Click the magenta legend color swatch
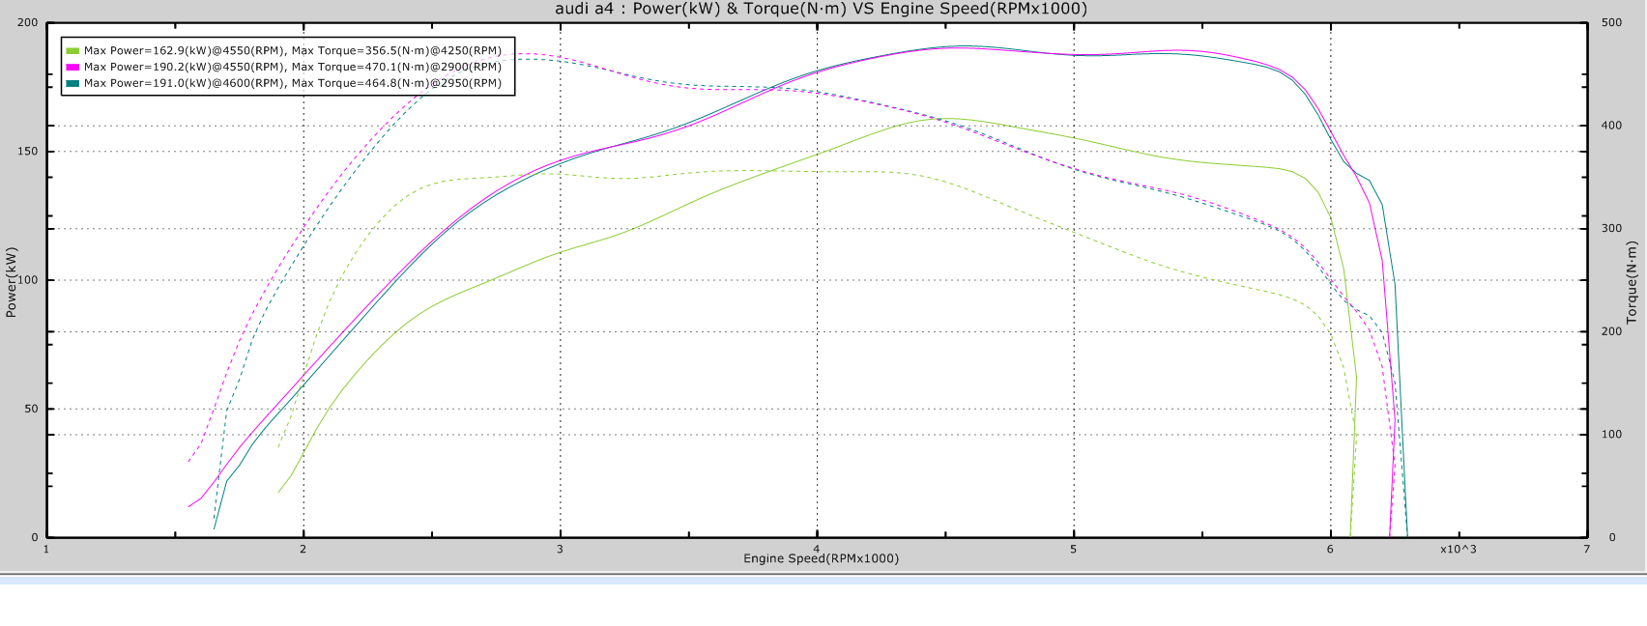1647x626 pixels. pos(72,68)
